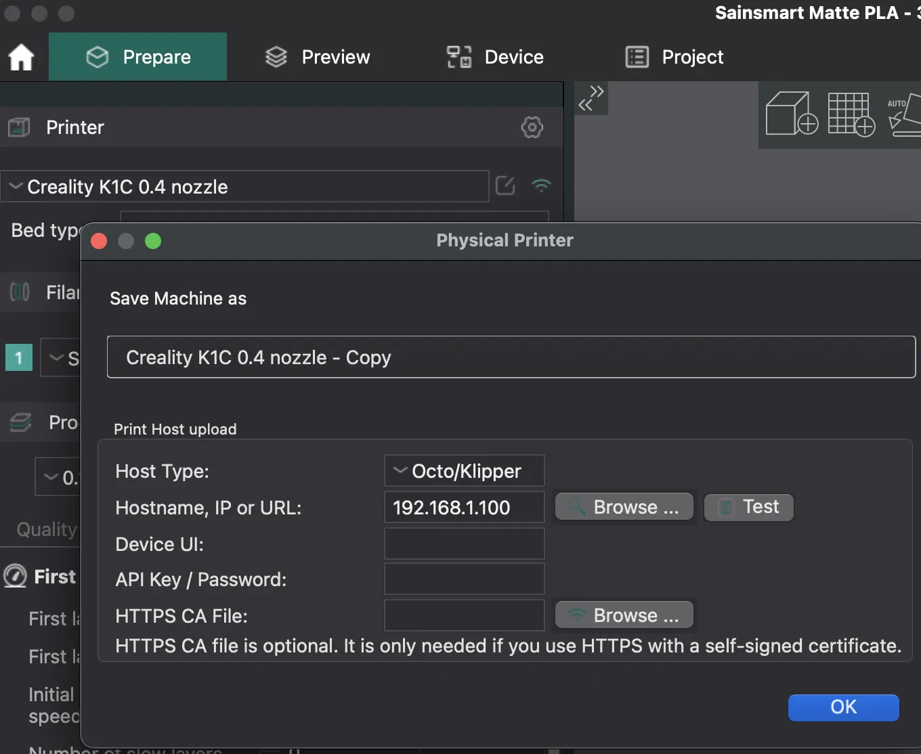The height and width of the screenshot is (754, 921).
Task: Open the Host Type Octo/Klipper dropdown
Action: 465,471
